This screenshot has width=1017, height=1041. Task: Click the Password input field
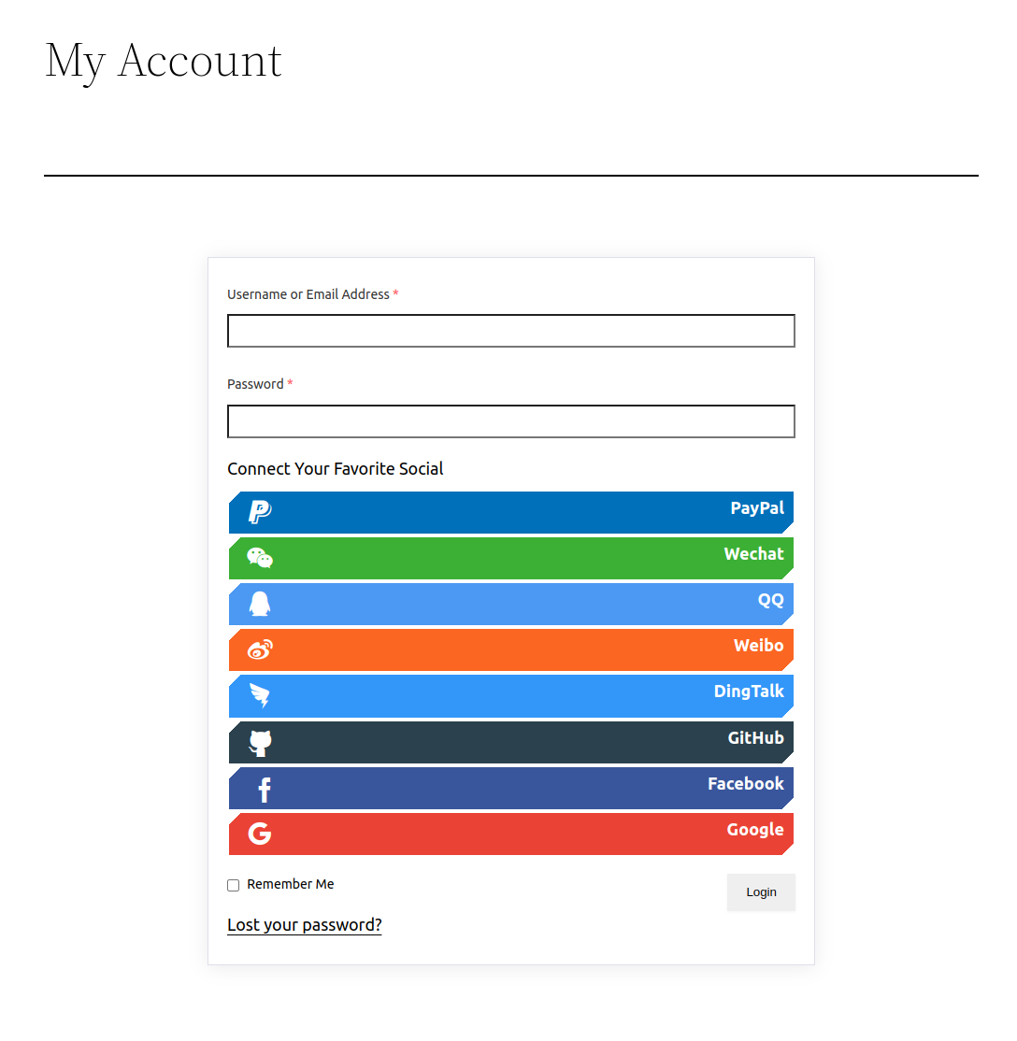point(510,421)
